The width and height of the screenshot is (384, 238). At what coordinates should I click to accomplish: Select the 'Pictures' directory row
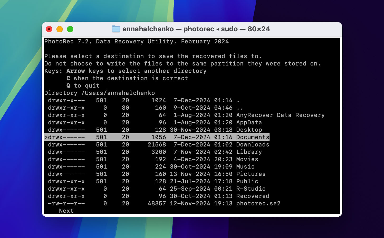pyautogui.click(x=157, y=174)
